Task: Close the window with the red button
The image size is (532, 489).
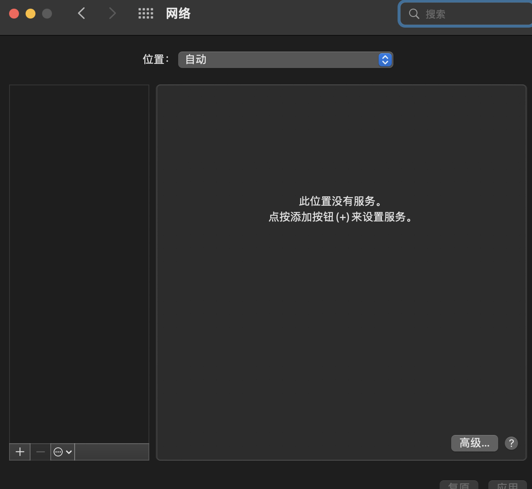Action: [x=14, y=14]
